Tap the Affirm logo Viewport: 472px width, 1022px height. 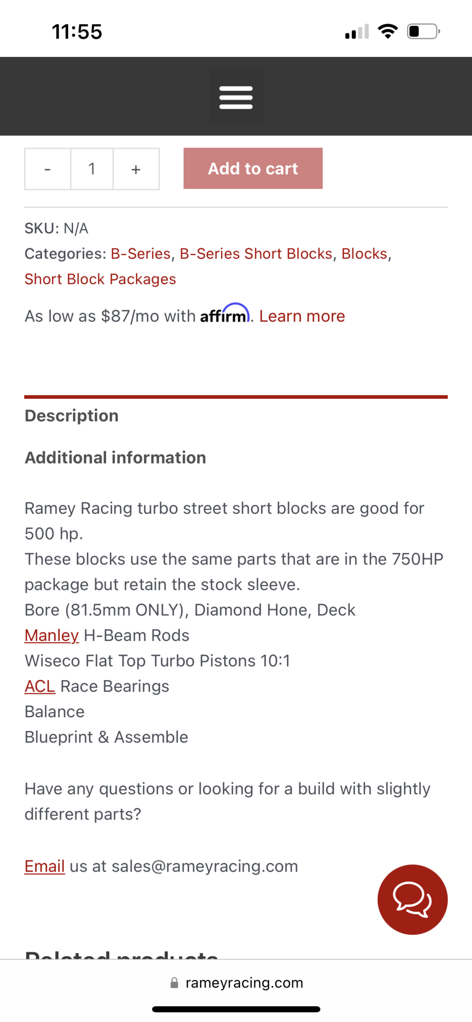pyautogui.click(x=225, y=314)
